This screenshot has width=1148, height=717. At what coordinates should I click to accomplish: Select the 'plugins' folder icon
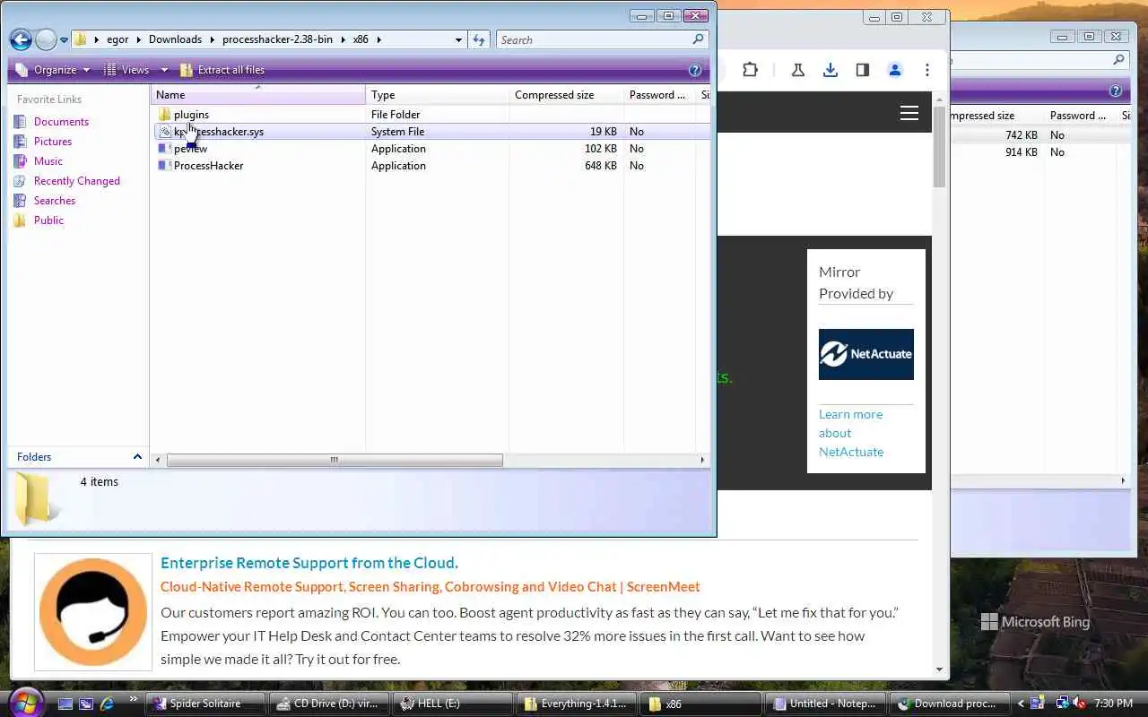point(165,115)
